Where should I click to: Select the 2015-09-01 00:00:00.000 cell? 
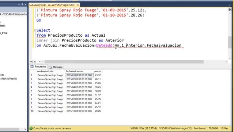79,107
